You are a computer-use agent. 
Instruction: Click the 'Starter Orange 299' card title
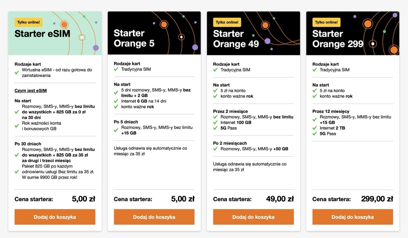338,39
